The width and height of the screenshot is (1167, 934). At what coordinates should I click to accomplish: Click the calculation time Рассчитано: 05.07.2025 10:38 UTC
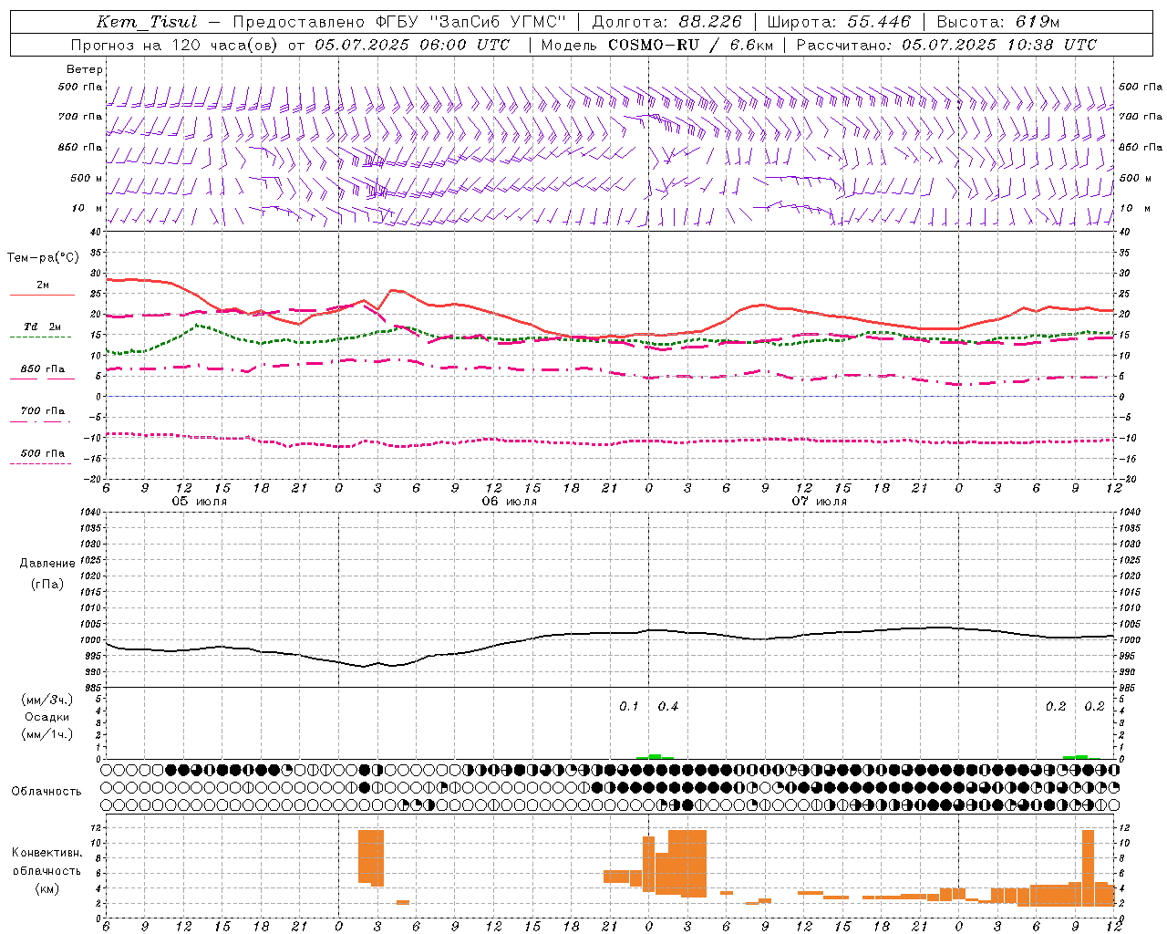(x=946, y=45)
